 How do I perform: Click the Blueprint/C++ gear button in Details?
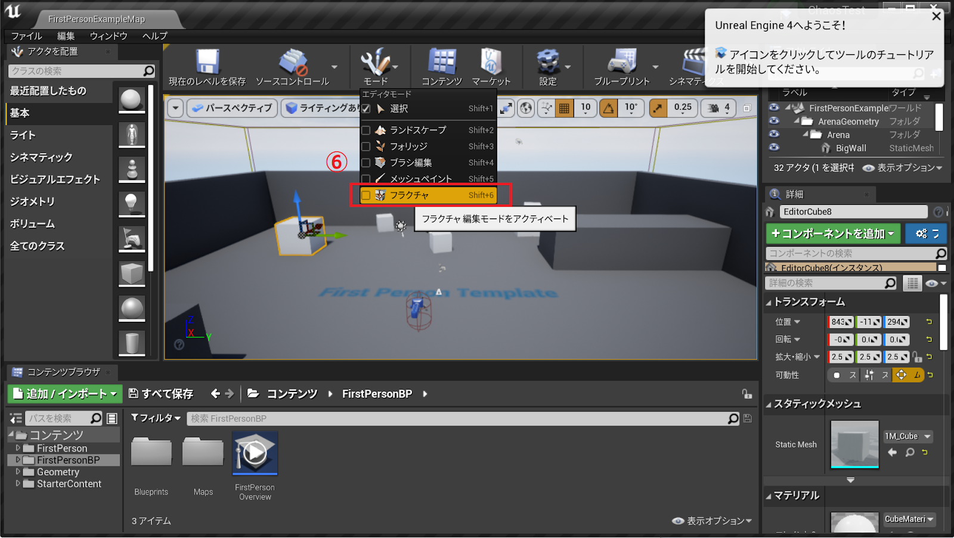(926, 234)
